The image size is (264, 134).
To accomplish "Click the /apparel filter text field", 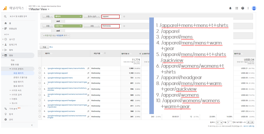I will point(110,16).
